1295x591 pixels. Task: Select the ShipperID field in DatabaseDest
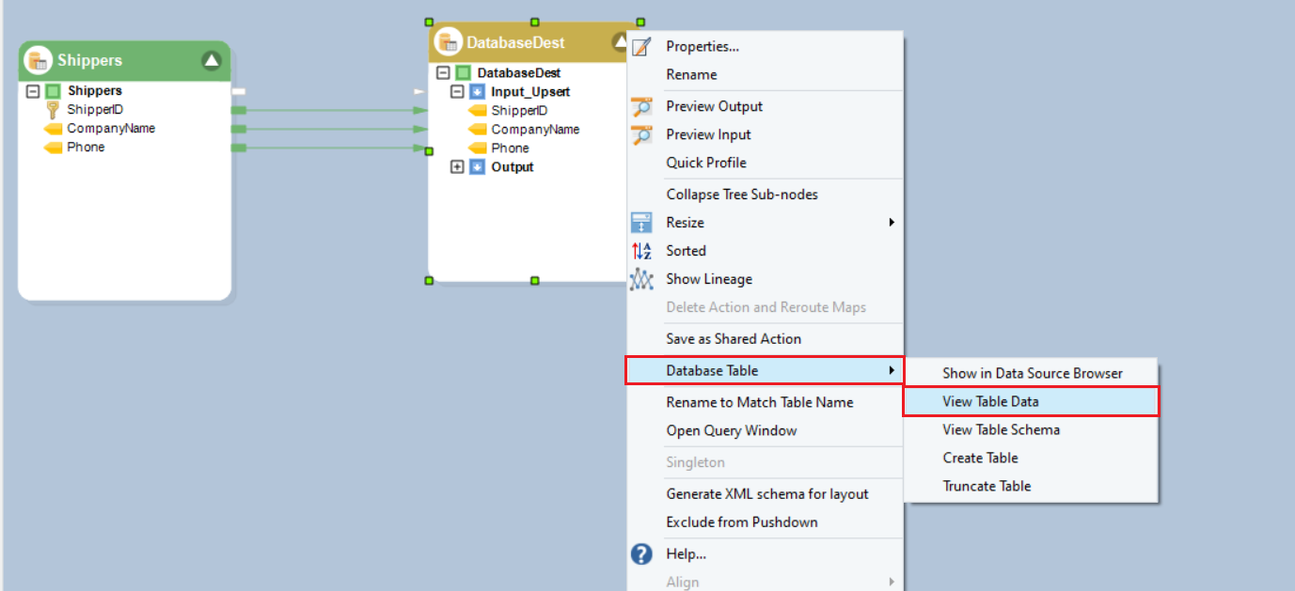pos(519,110)
